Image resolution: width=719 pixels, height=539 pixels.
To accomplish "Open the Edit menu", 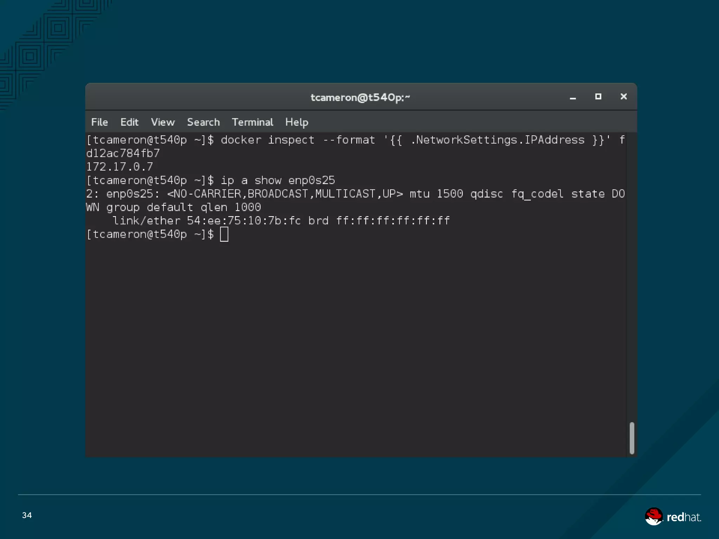I will click(x=129, y=122).
